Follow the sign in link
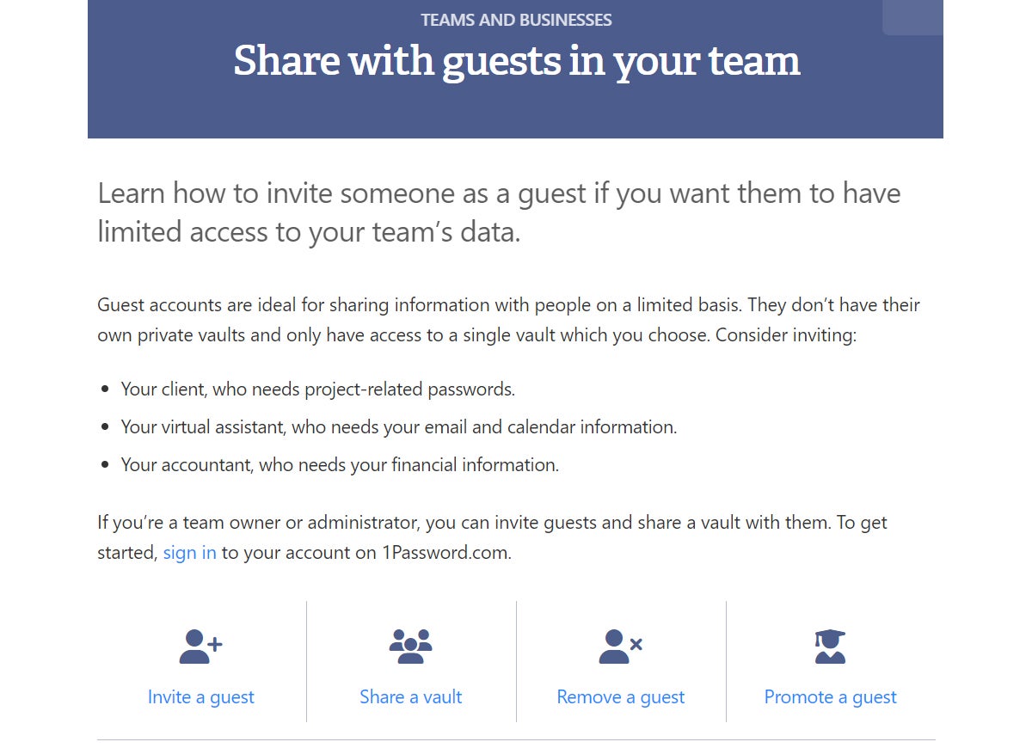Screen dimensions: 1032x748 point(189,553)
